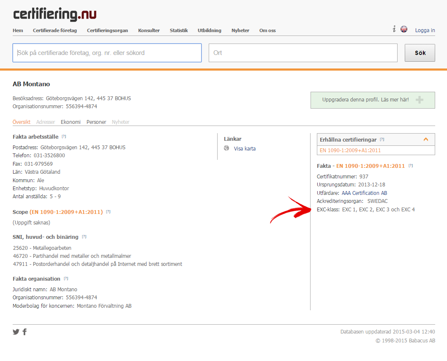Screen dimensions: 447x361
Task: Open help [?] next to Erhållna certifieringar
Action: [382, 139]
